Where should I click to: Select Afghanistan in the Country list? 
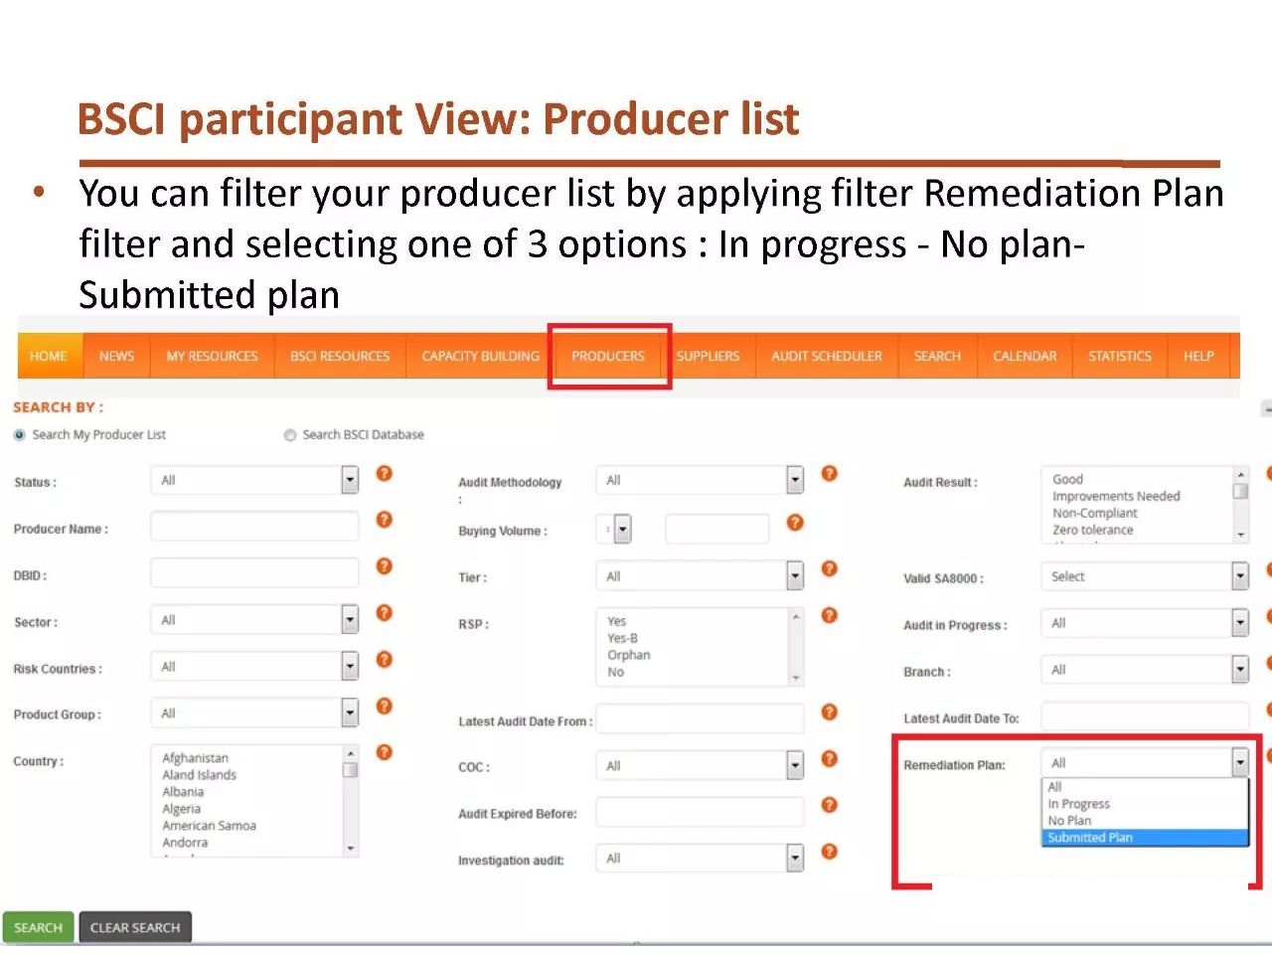pos(196,758)
